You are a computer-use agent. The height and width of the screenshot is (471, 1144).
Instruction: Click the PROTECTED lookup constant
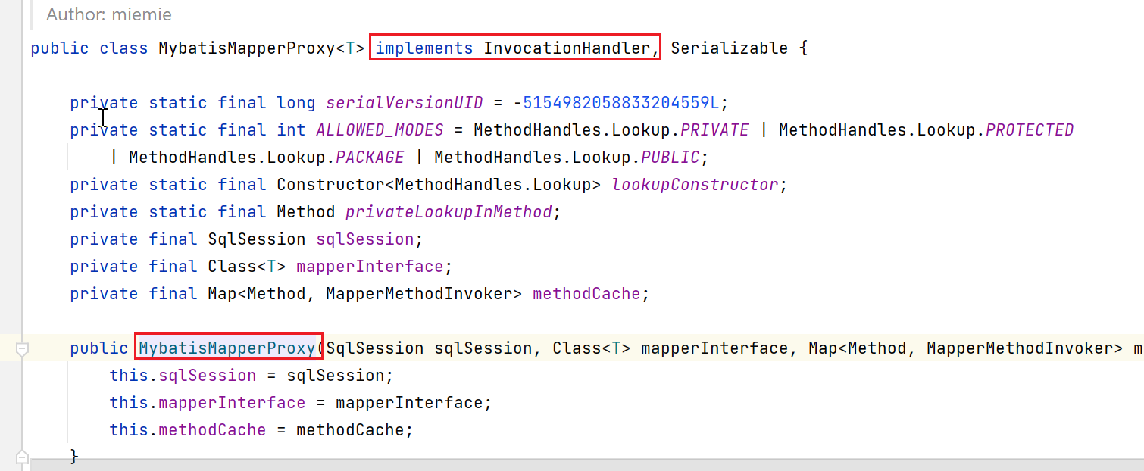click(x=1030, y=130)
